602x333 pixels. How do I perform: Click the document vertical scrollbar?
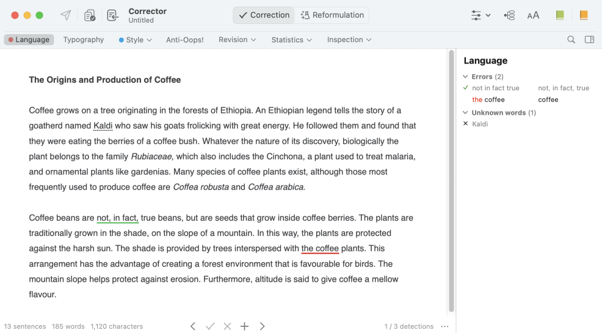(x=451, y=183)
